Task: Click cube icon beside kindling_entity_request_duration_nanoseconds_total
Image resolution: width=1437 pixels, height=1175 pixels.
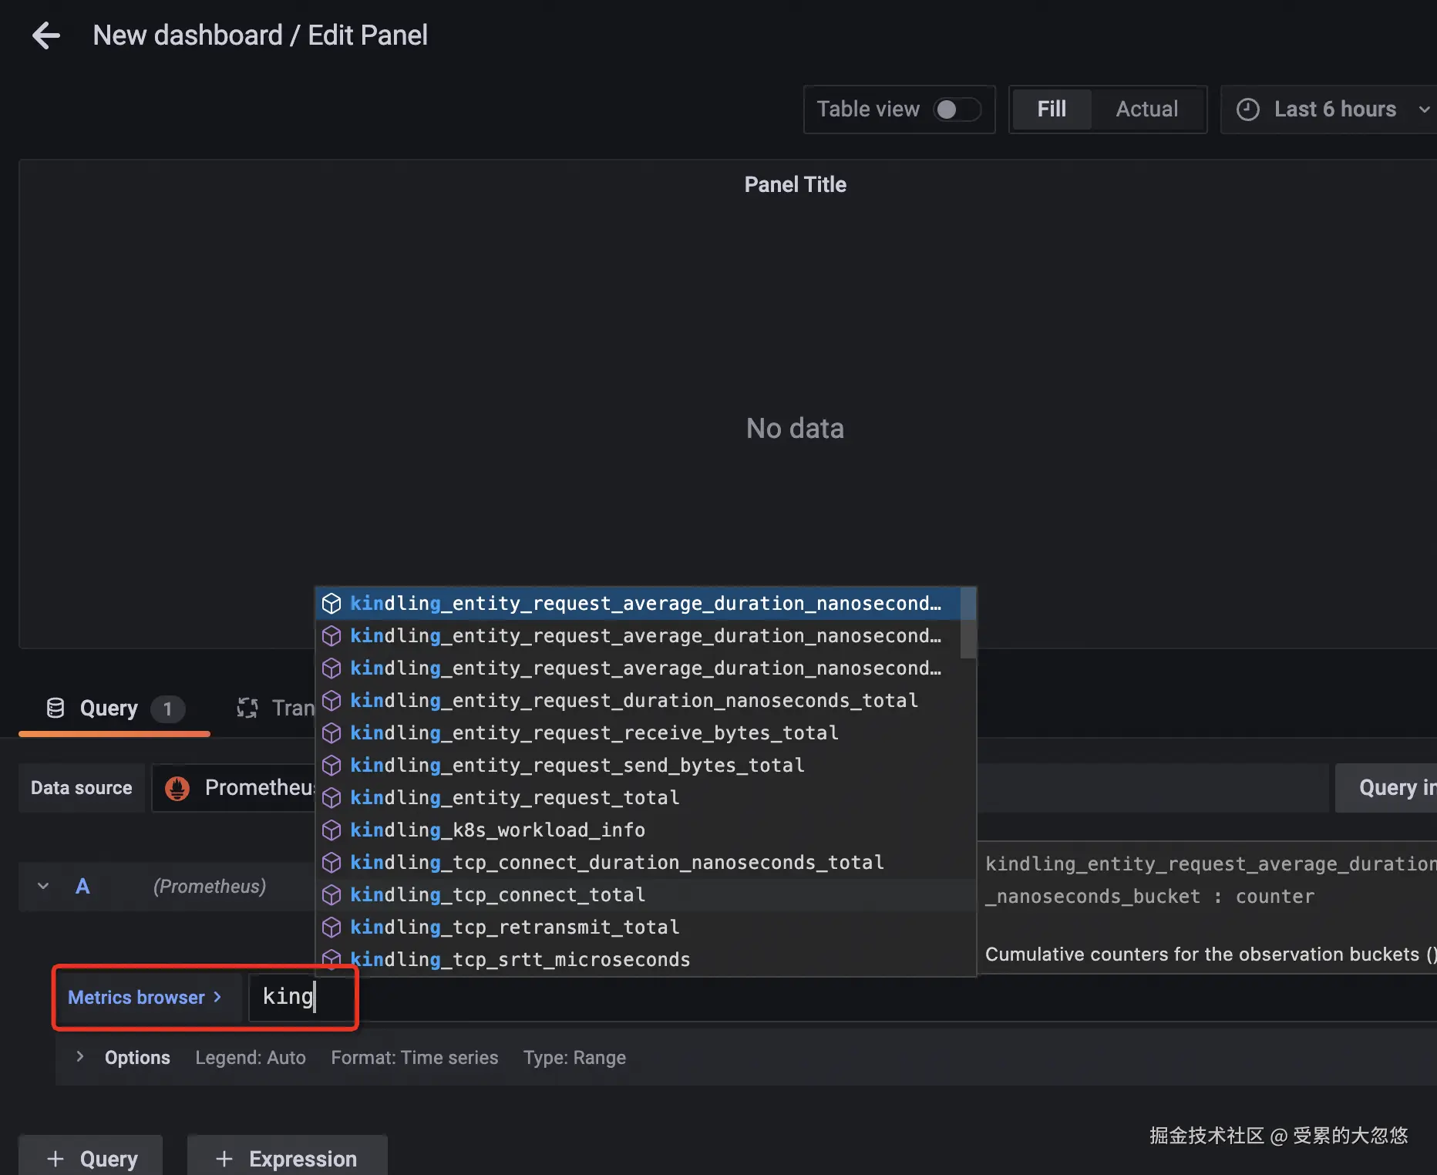Action: pyautogui.click(x=331, y=700)
